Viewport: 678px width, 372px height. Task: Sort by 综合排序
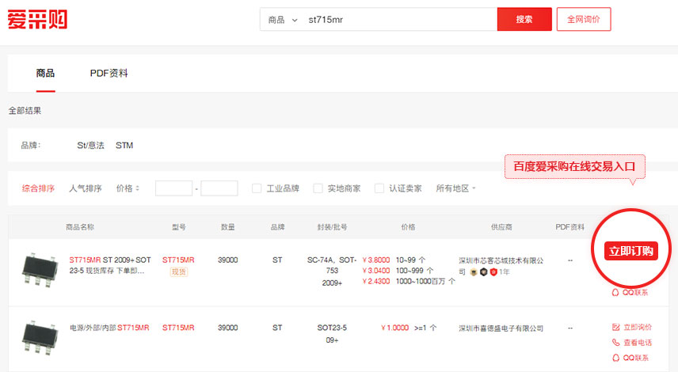point(39,188)
